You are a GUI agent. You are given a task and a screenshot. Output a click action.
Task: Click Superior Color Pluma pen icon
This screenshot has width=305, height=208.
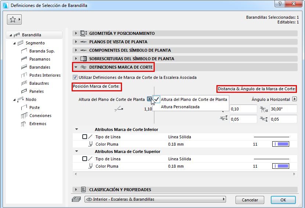pos(90,166)
